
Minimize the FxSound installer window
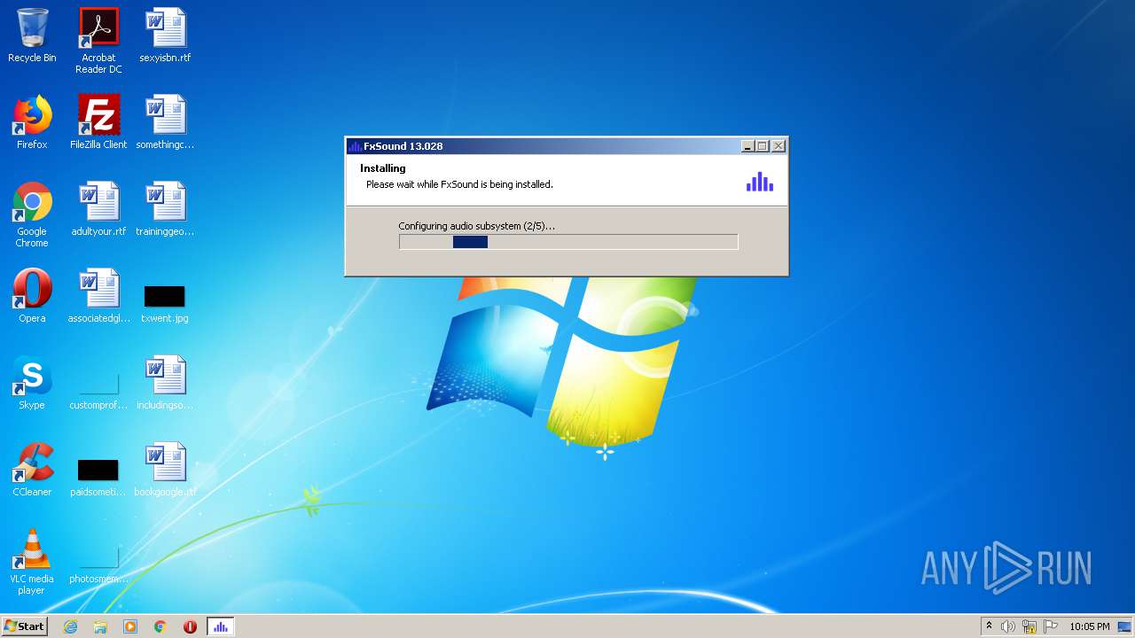click(x=748, y=146)
